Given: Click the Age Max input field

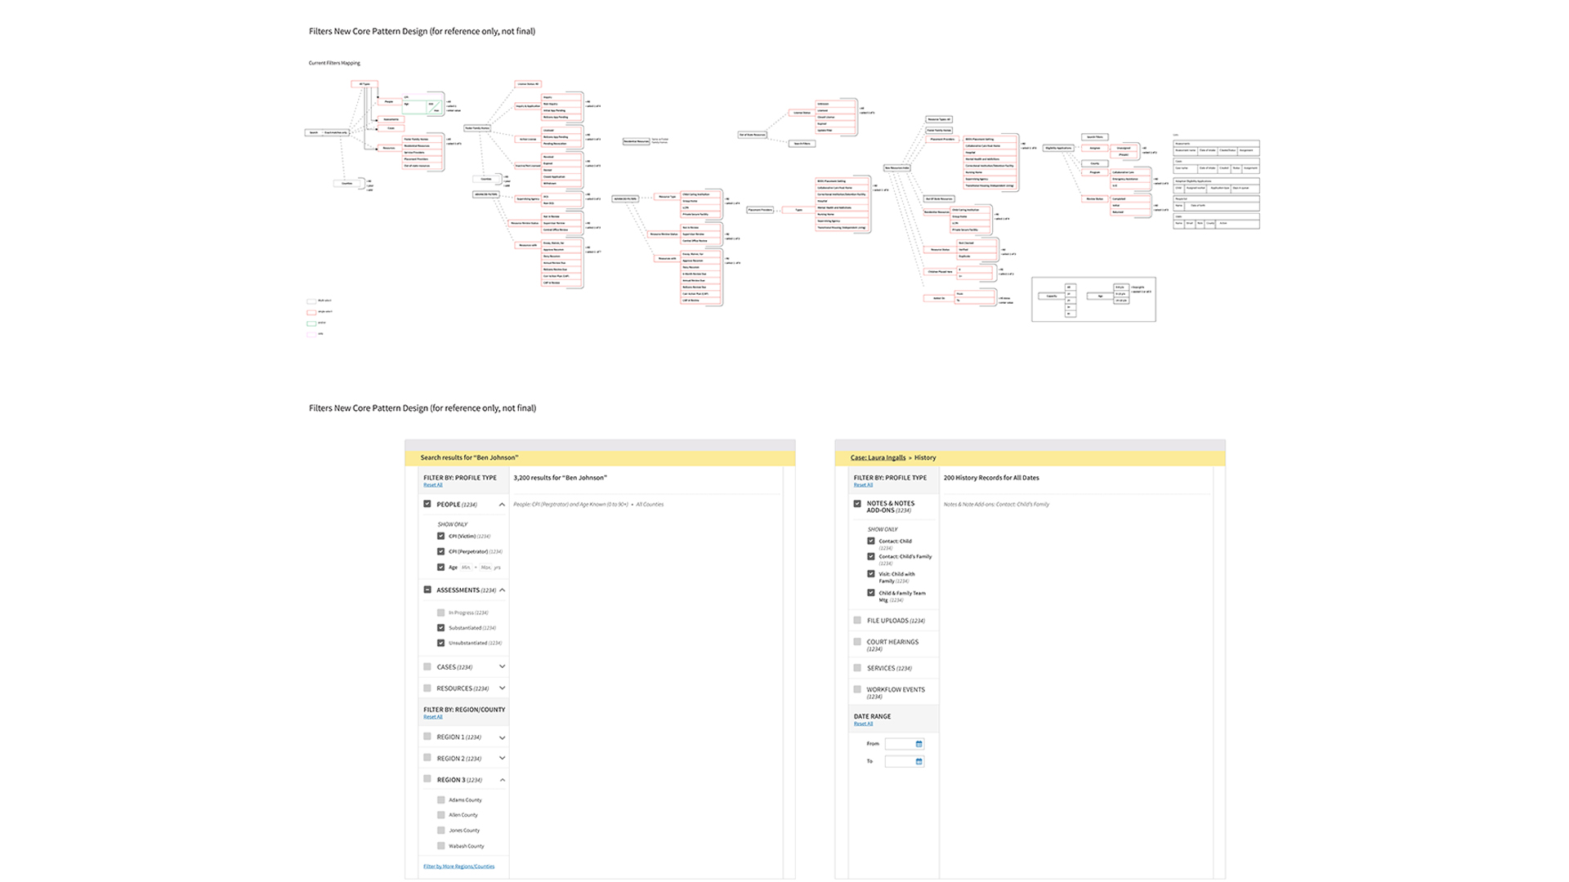Looking at the screenshot, I should [x=486, y=568].
